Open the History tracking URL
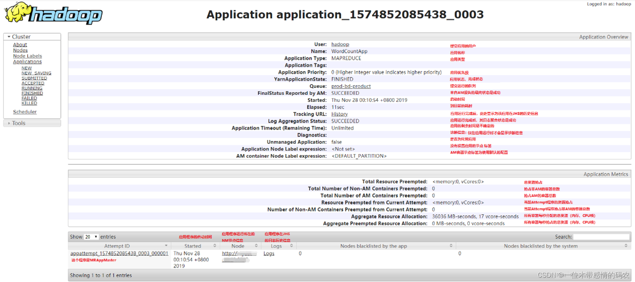 339,114
